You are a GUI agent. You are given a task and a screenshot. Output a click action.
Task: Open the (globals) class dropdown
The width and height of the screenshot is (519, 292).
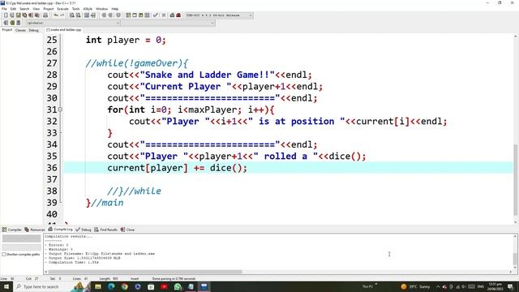(x=73, y=23)
